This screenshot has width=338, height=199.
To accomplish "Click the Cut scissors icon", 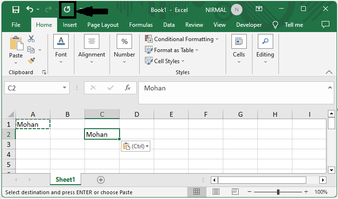I will (x=31, y=39).
